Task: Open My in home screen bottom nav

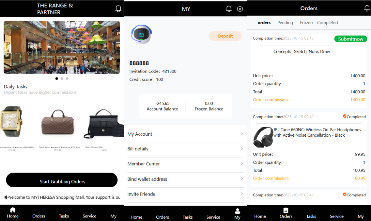Action: [114, 216]
